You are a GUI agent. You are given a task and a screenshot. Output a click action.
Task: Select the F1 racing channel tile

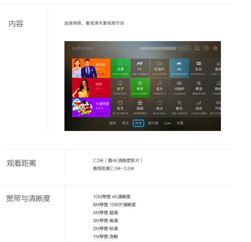coord(140,68)
